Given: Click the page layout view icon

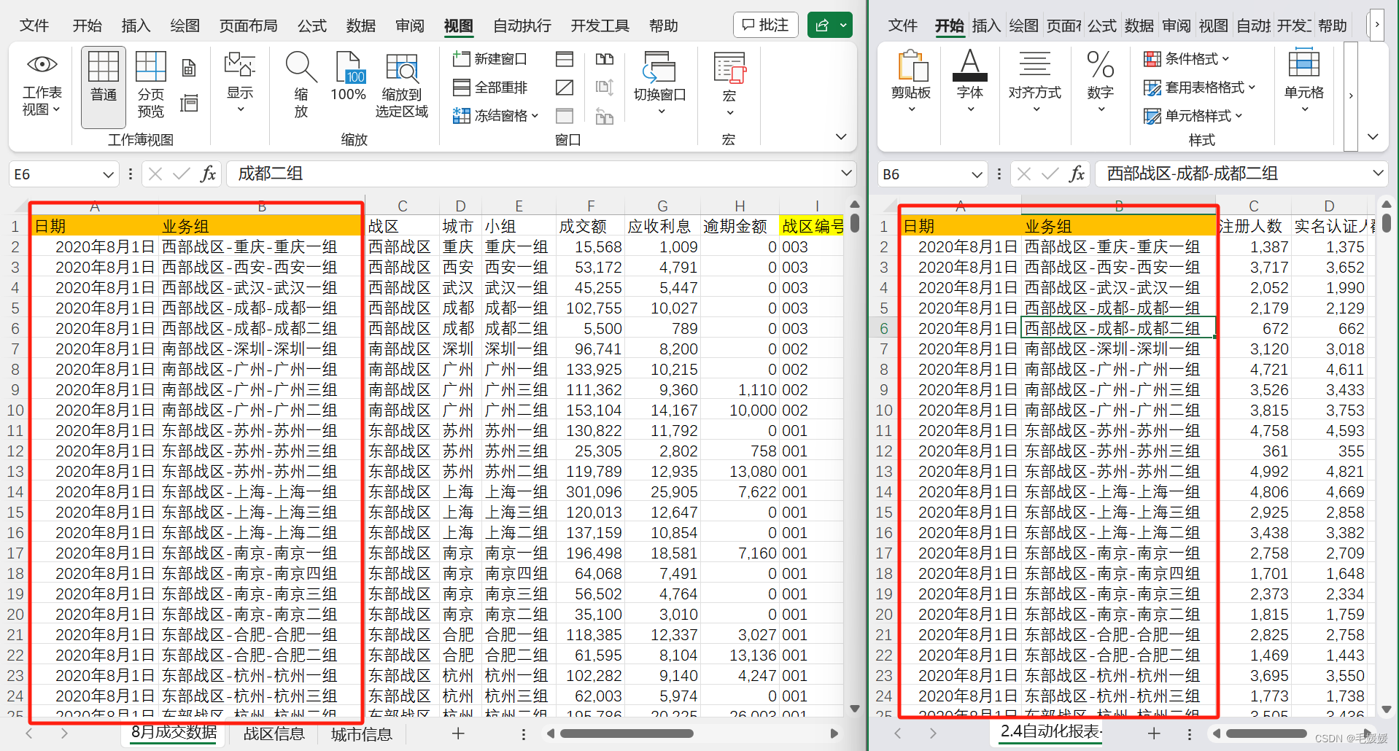Looking at the screenshot, I should pos(189,69).
